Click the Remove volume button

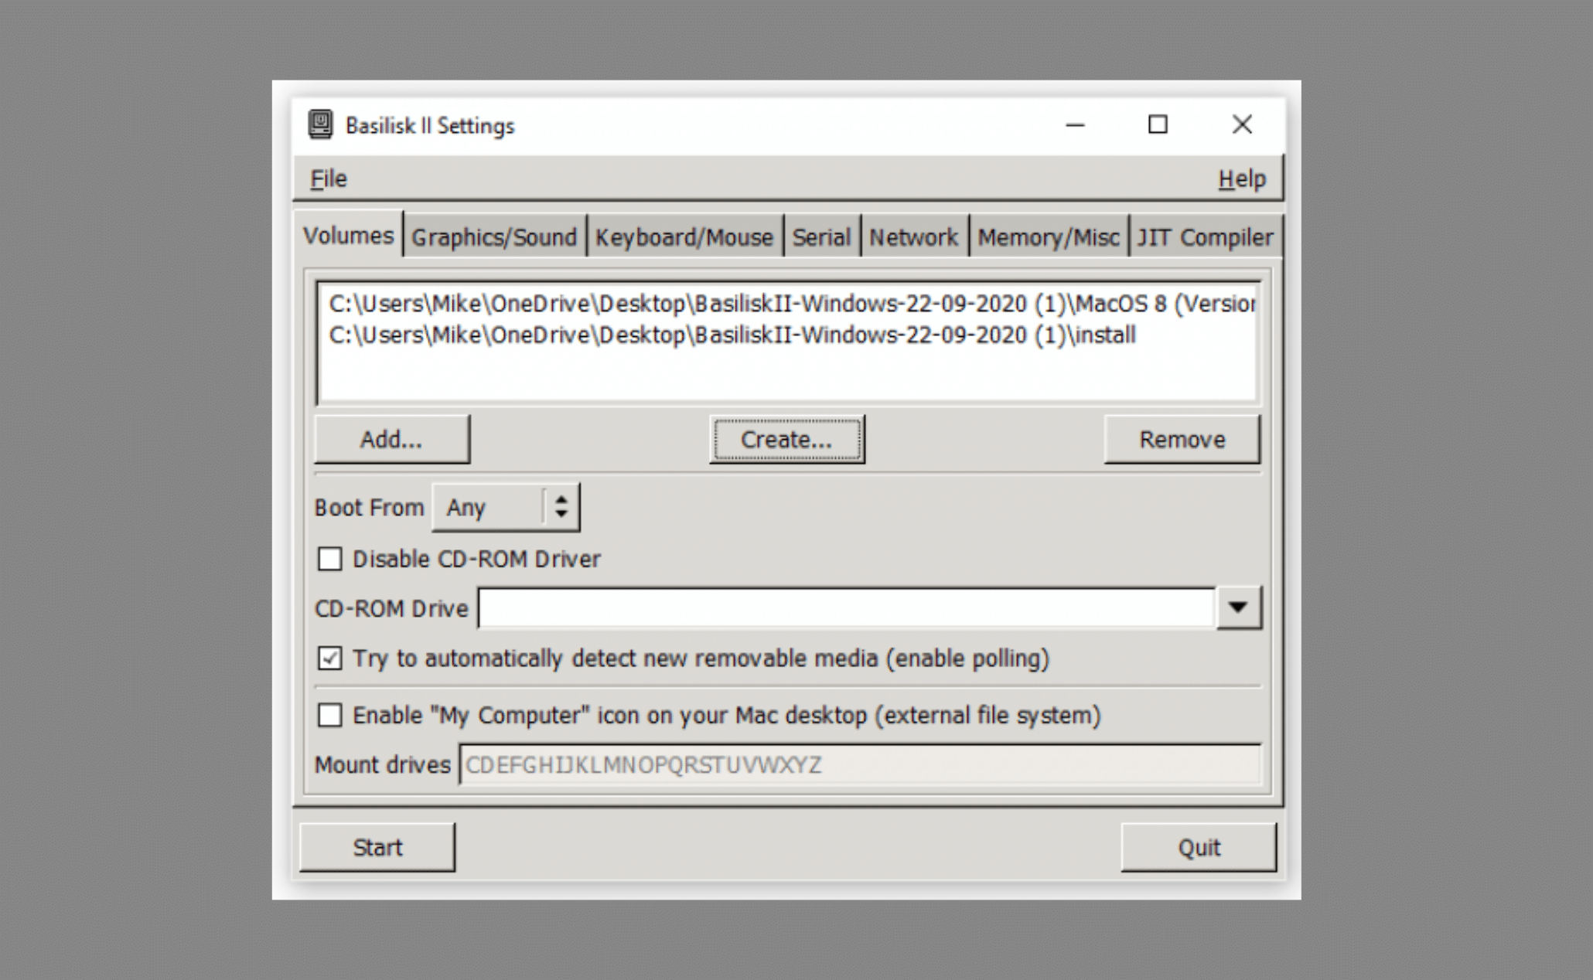[x=1182, y=439]
